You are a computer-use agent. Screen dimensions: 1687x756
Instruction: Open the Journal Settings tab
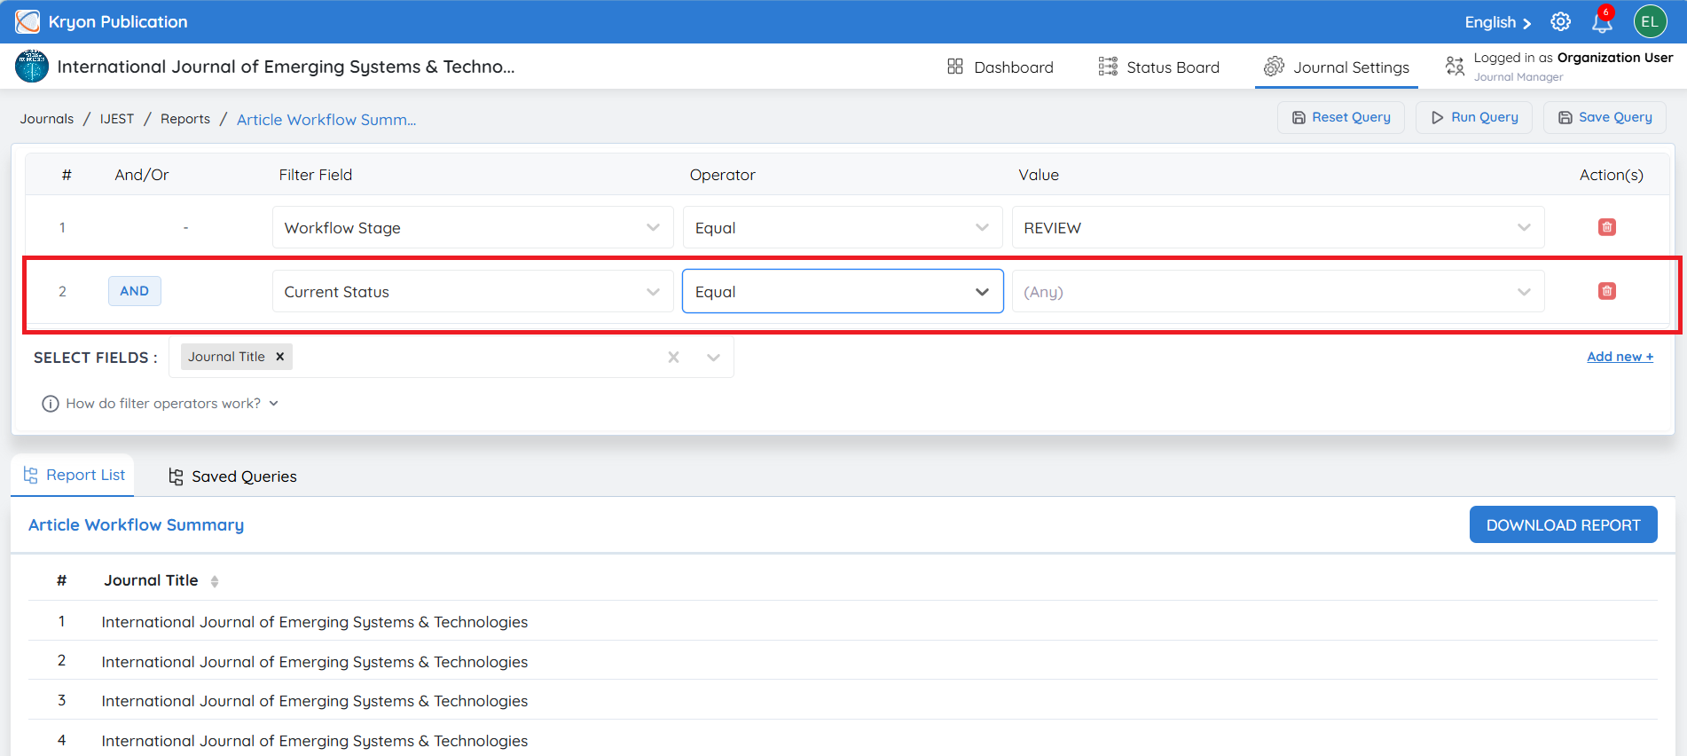coord(1337,67)
